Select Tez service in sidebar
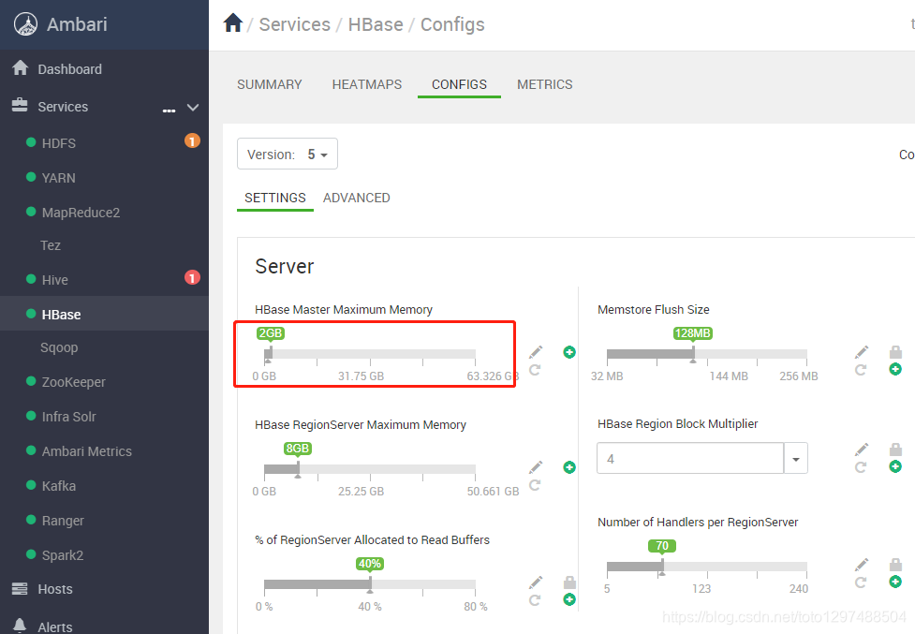Image resolution: width=915 pixels, height=634 pixels. 51,245
